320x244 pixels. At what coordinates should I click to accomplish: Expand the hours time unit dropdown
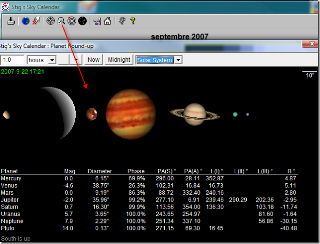click(x=52, y=60)
